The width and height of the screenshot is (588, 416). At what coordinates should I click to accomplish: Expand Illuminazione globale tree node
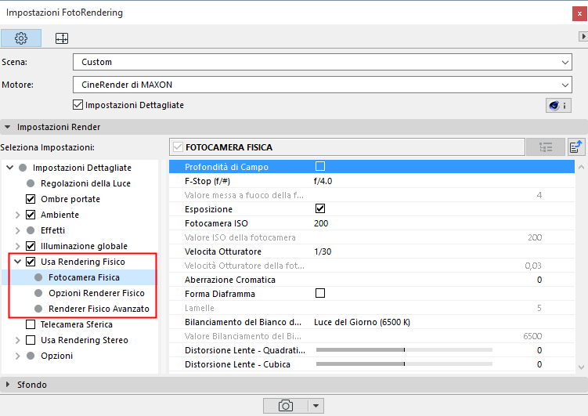pos(17,246)
